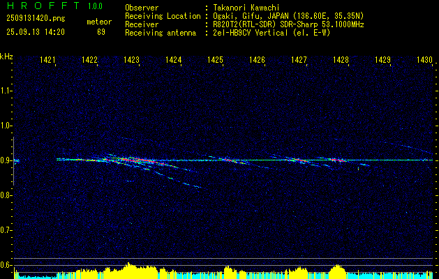439x279 pixels.
Task: Click observer name Takanori Kawachi
Action: 246,8
